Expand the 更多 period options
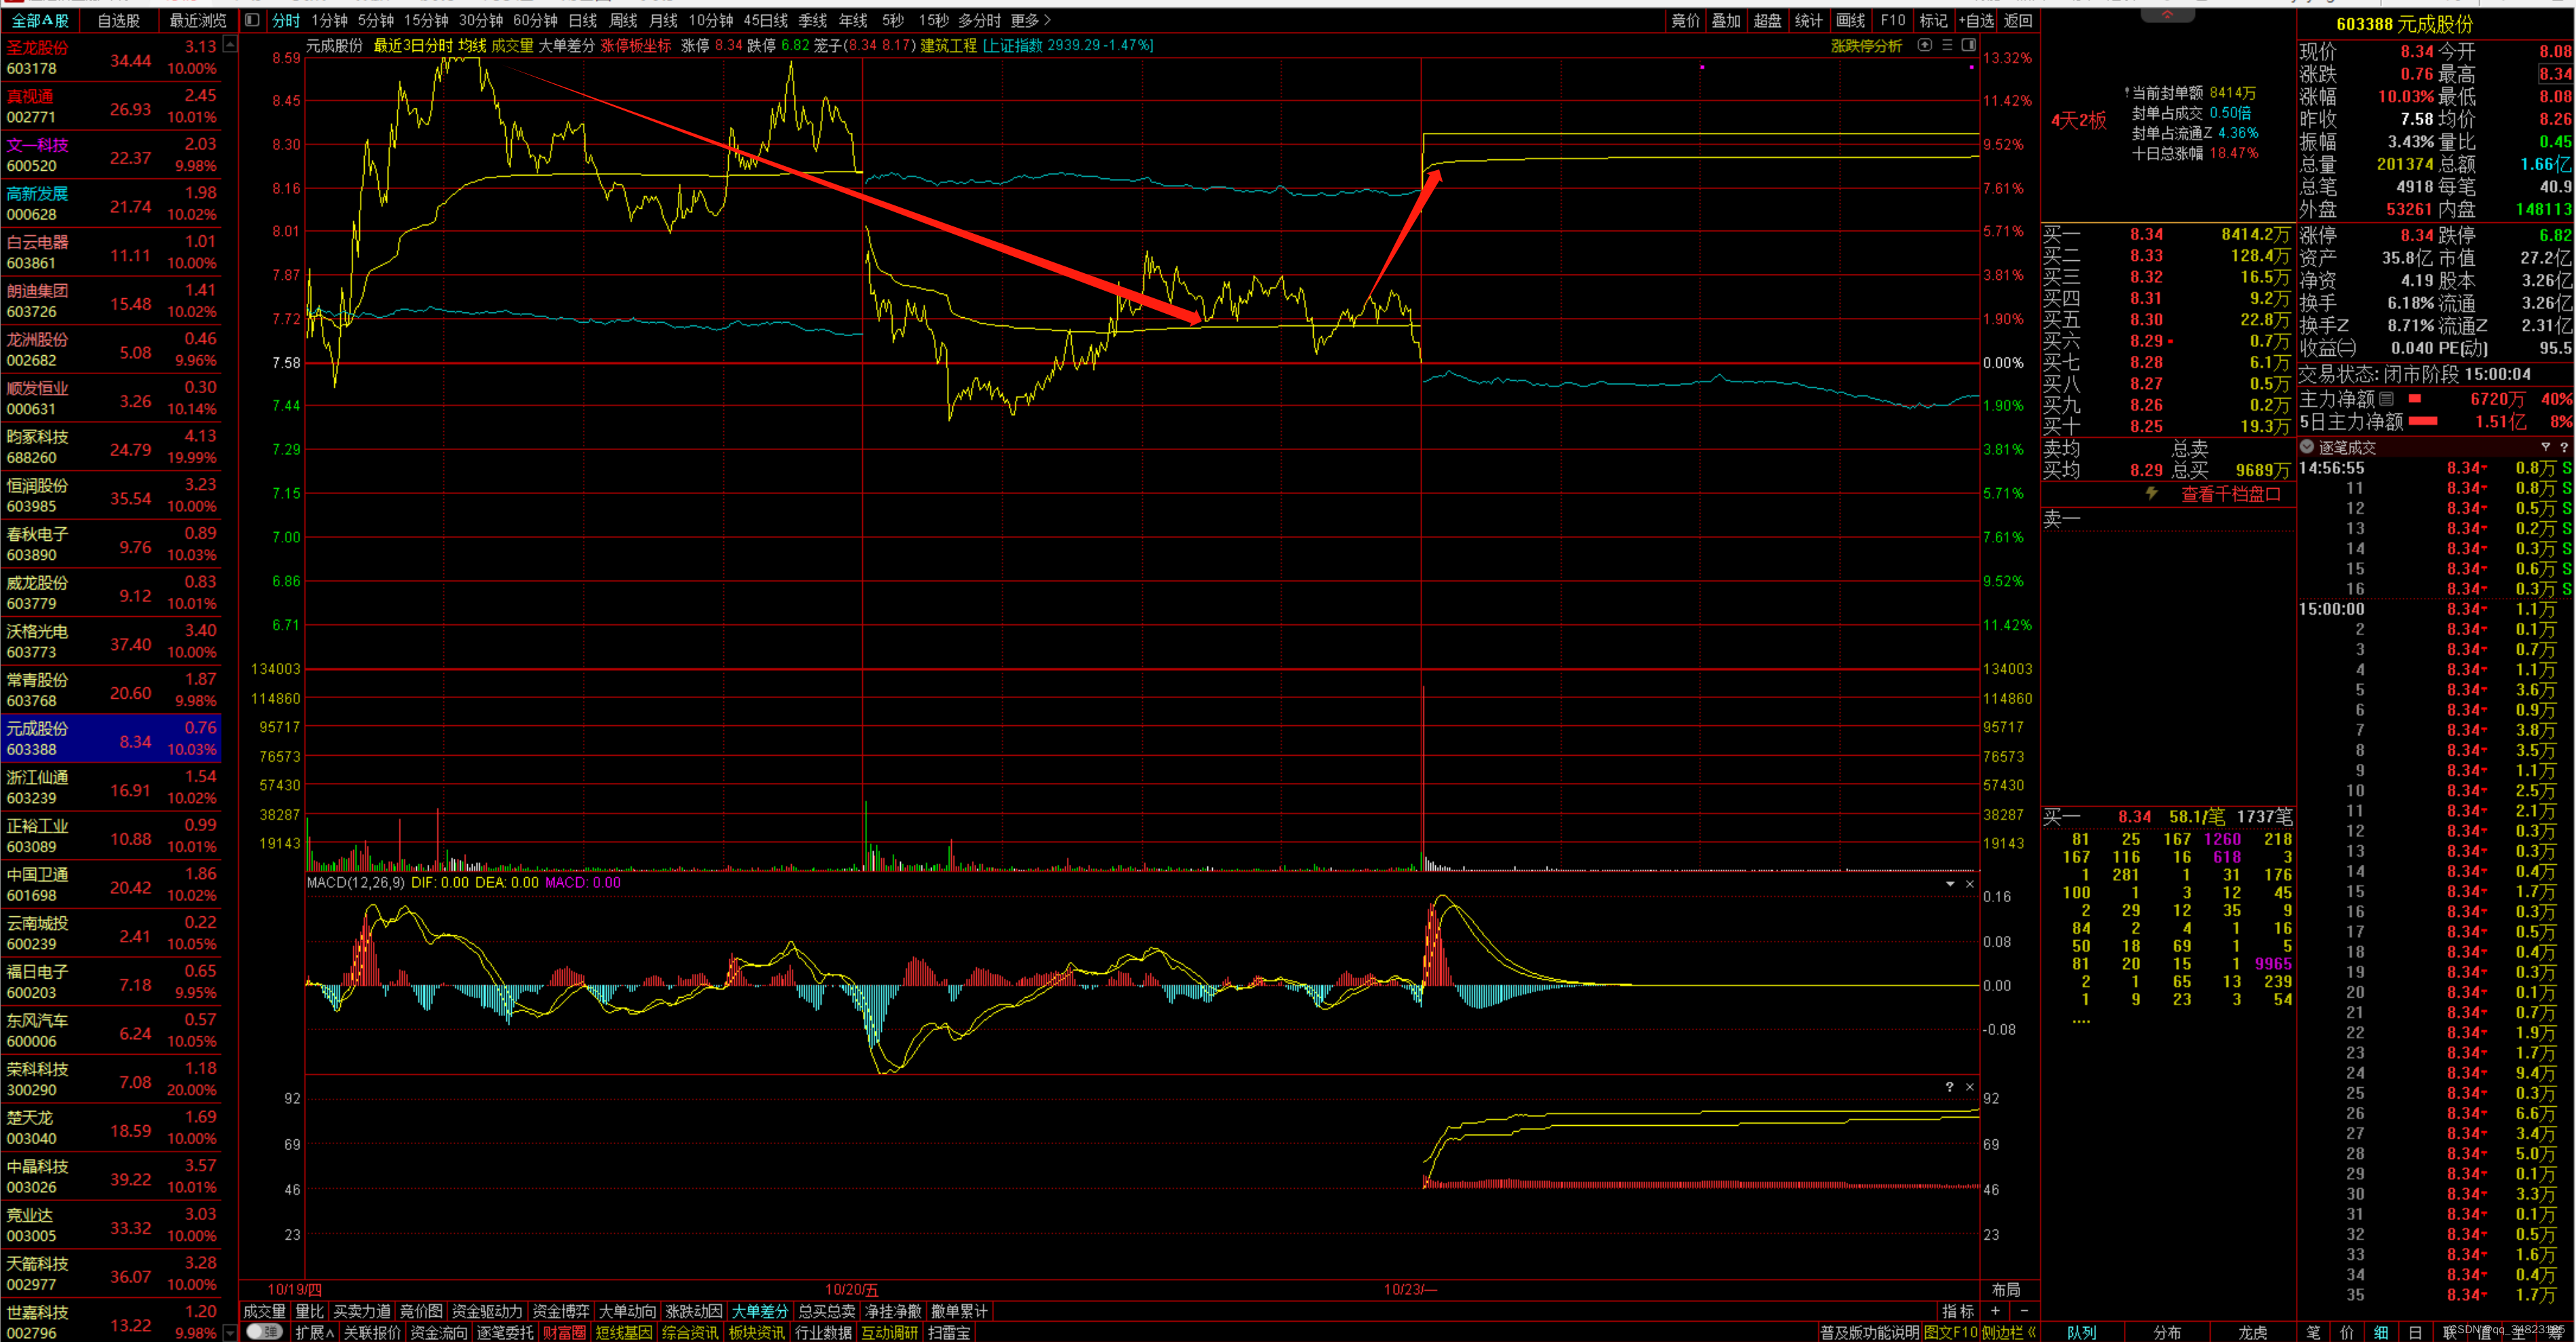This screenshot has height=1342, width=2576. point(1030,20)
